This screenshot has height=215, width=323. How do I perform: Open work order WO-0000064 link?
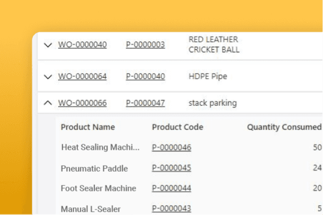click(x=82, y=76)
